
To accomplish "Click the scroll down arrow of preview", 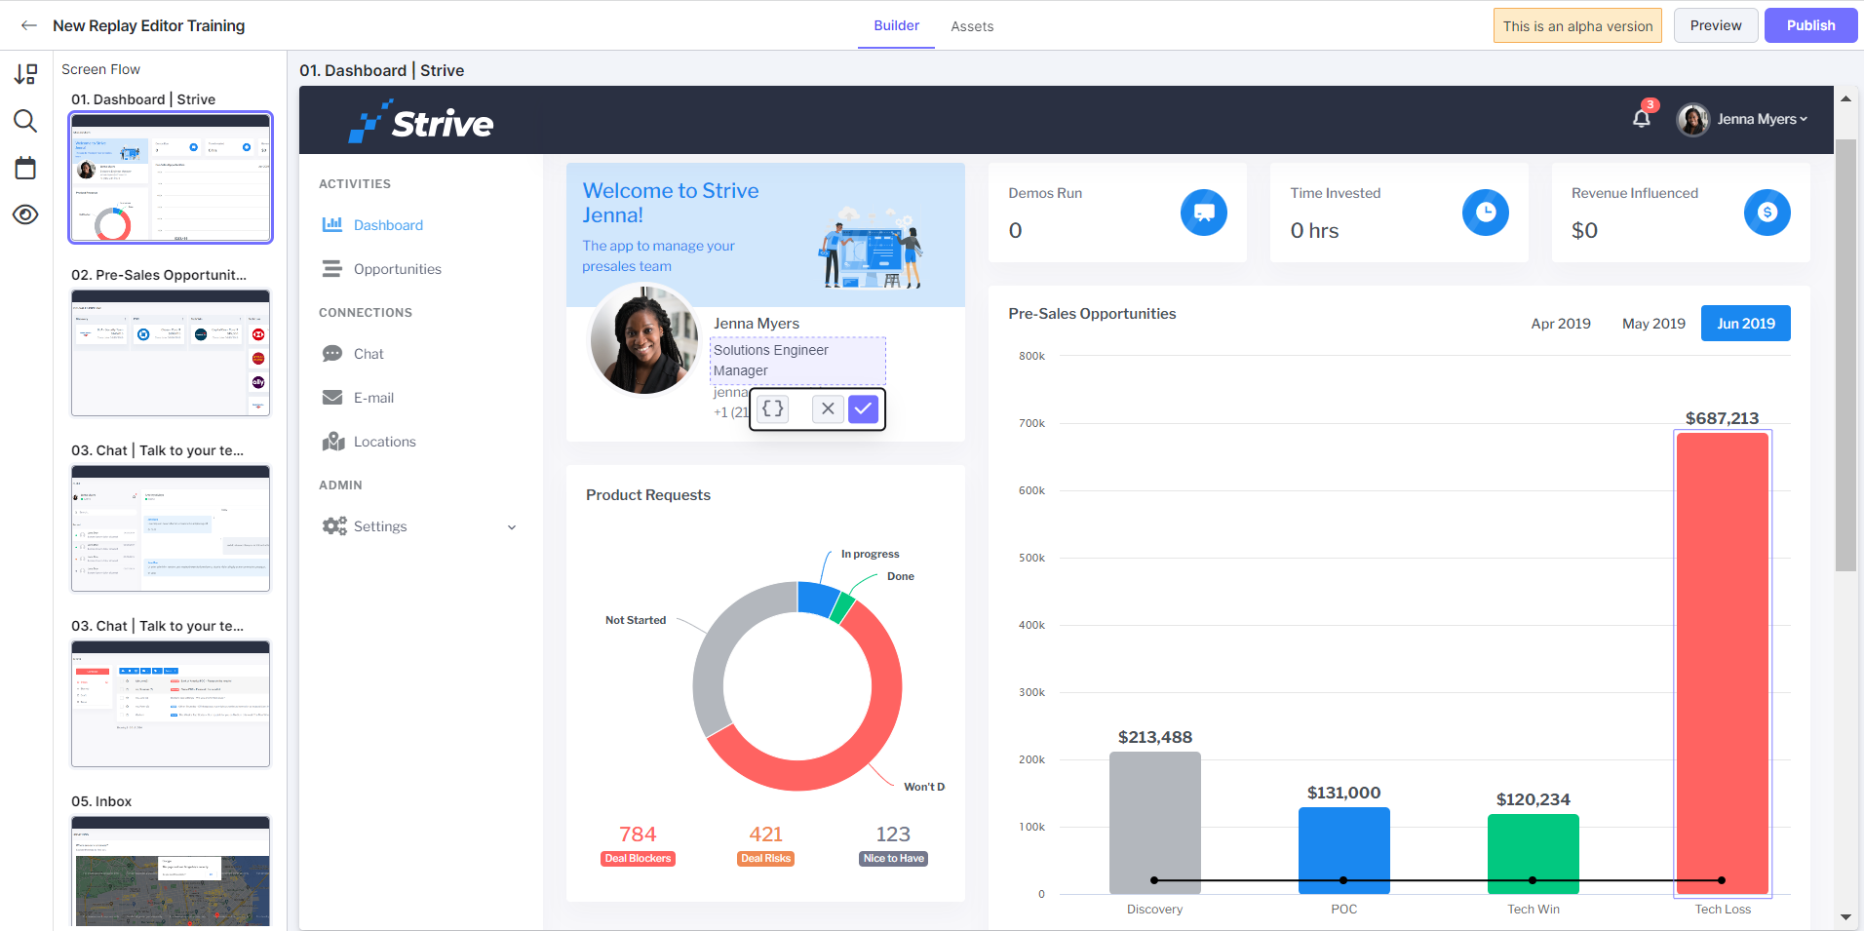I will (x=1845, y=916).
